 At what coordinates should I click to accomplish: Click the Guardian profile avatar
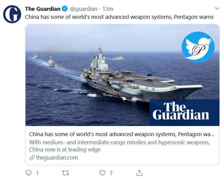tap(12, 14)
